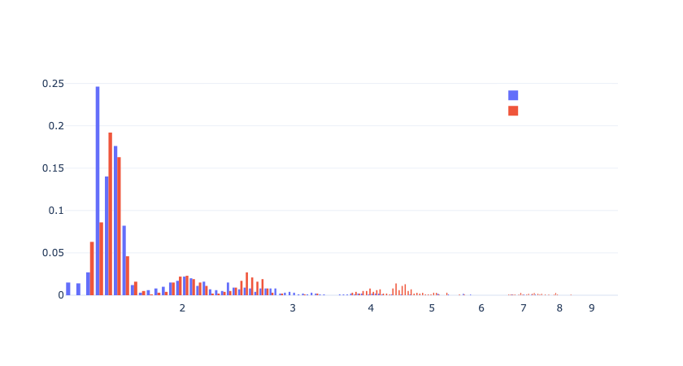Image resolution: width=683 pixels, height=366 pixels.
Task: Click the tallest red bar between ticks 4 and 5
Action: pos(396,290)
